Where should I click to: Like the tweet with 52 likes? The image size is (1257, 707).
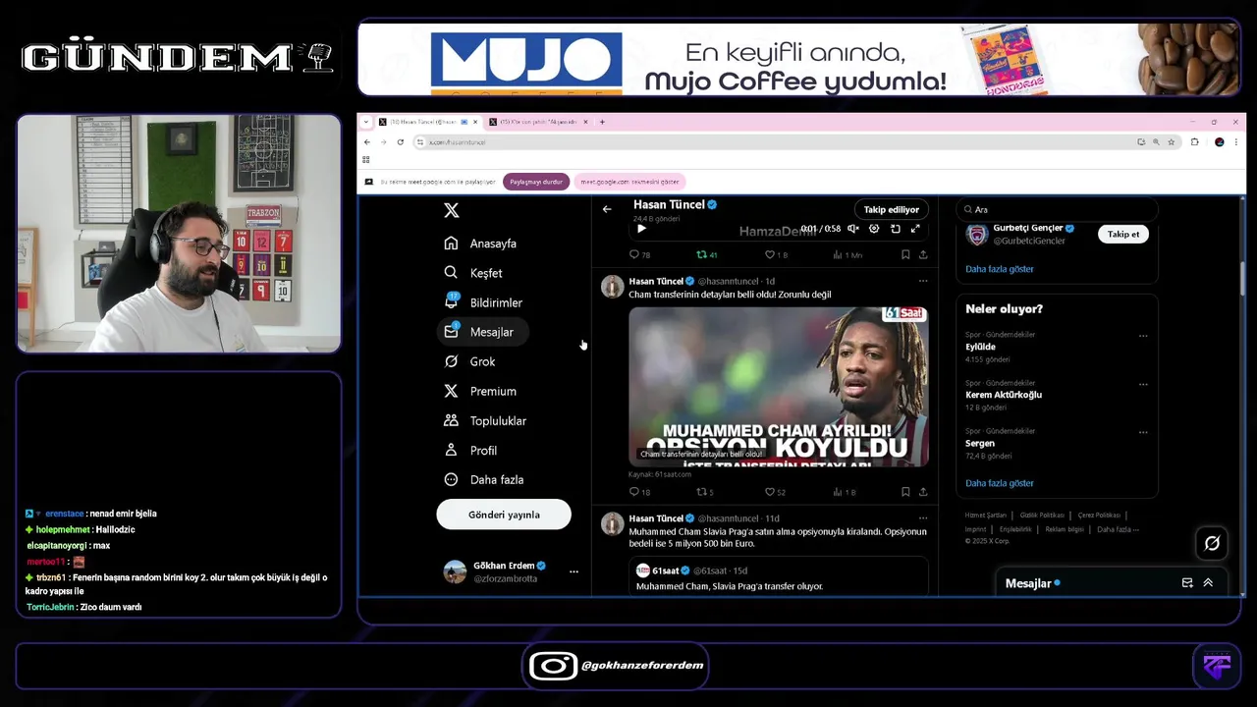tap(776, 492)
